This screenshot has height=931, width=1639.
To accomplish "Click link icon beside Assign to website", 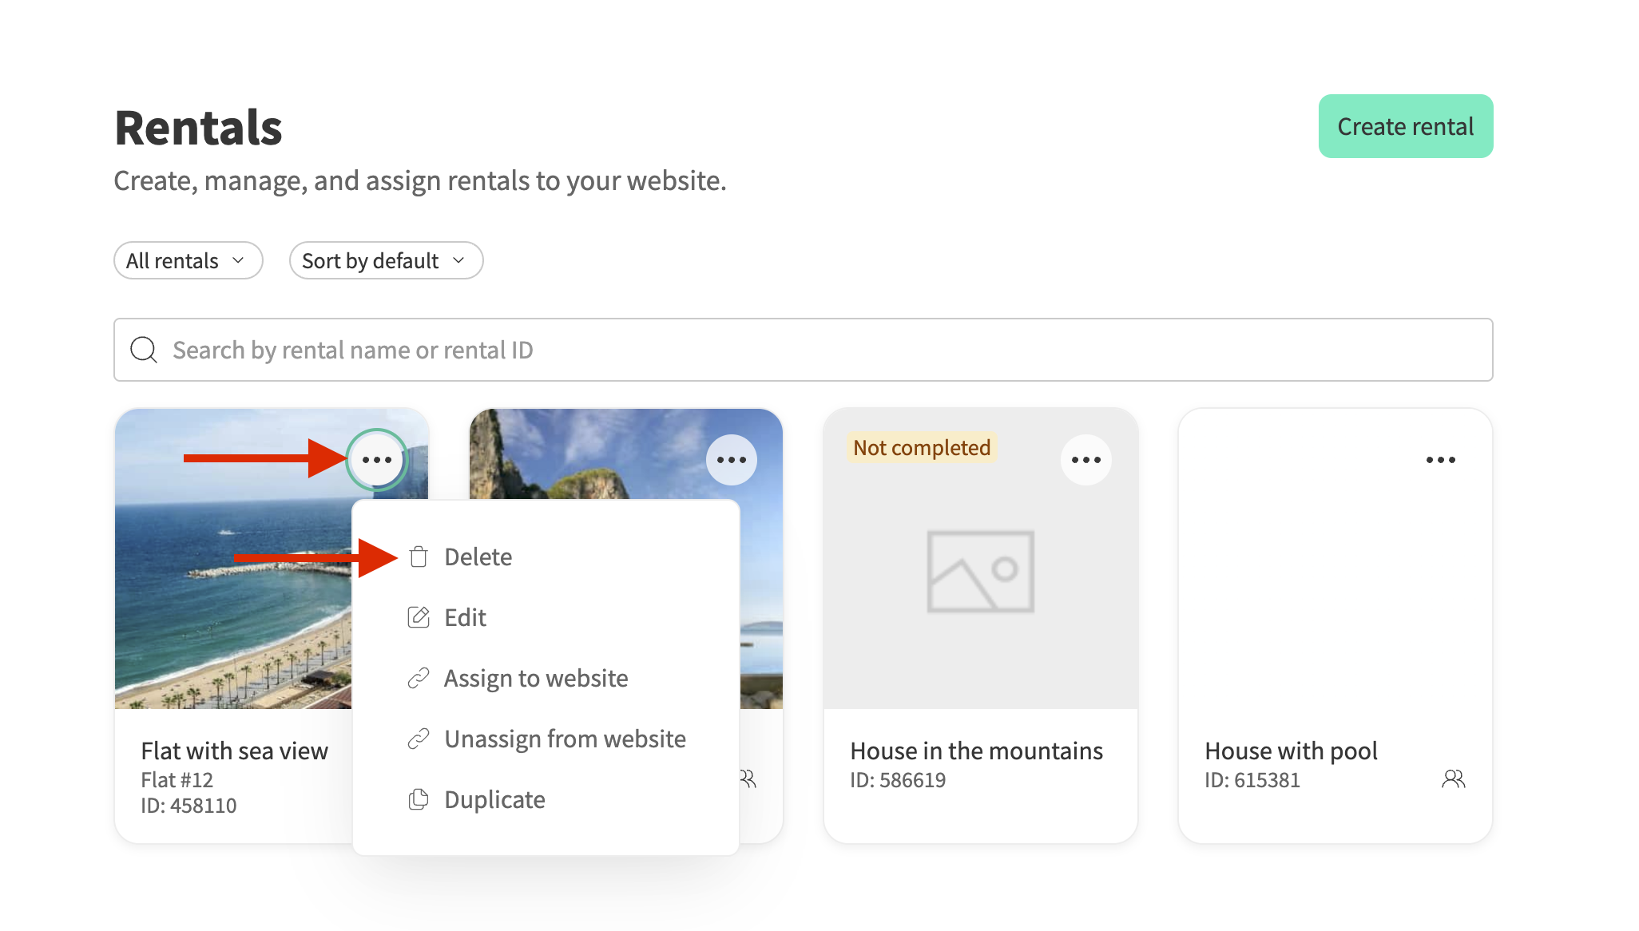I will [419, 678].
